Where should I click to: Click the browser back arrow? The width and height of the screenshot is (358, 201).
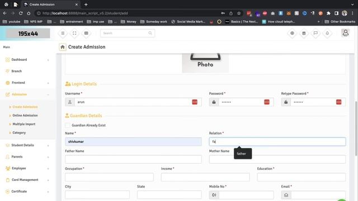pyautogui.click(x=5, y=13)
